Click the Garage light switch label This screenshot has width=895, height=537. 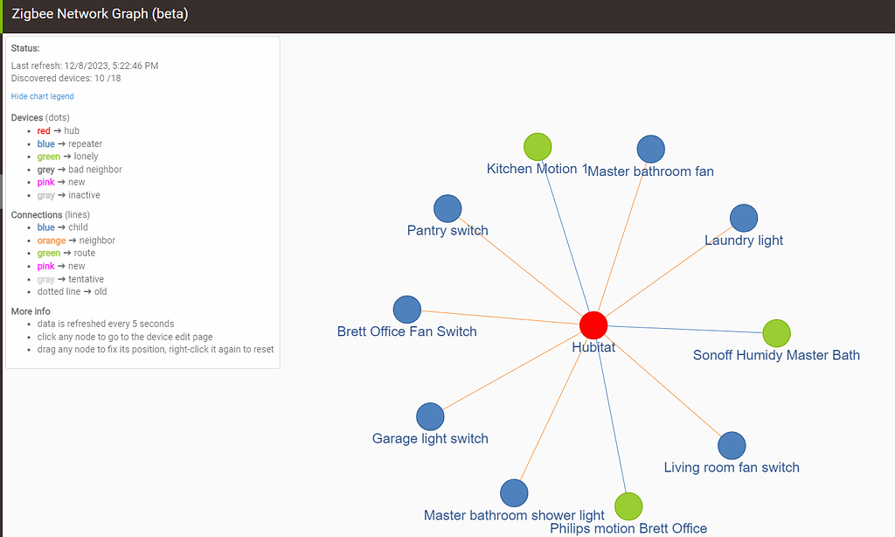(430, 439)
